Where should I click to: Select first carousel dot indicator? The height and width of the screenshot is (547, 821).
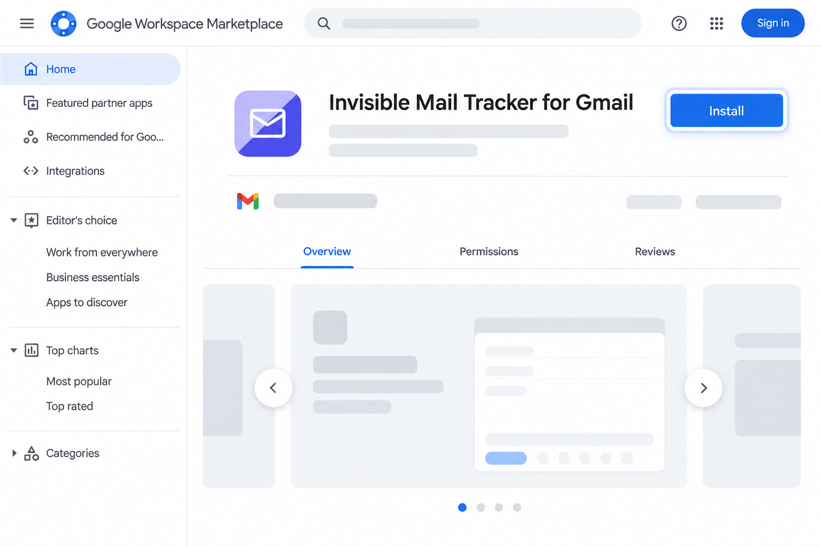462,507
